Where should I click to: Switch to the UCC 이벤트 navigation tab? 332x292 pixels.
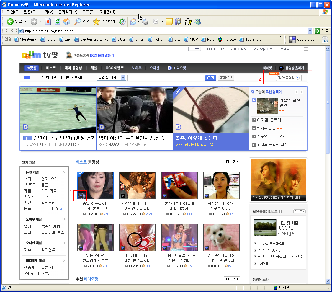click(x=115, y=68)
